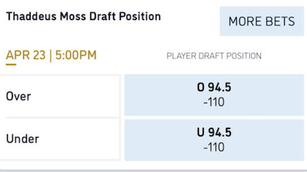Click the Thaddeus Moss Draft Position title
The image size is (307, 172).
[x=83, y=17]
